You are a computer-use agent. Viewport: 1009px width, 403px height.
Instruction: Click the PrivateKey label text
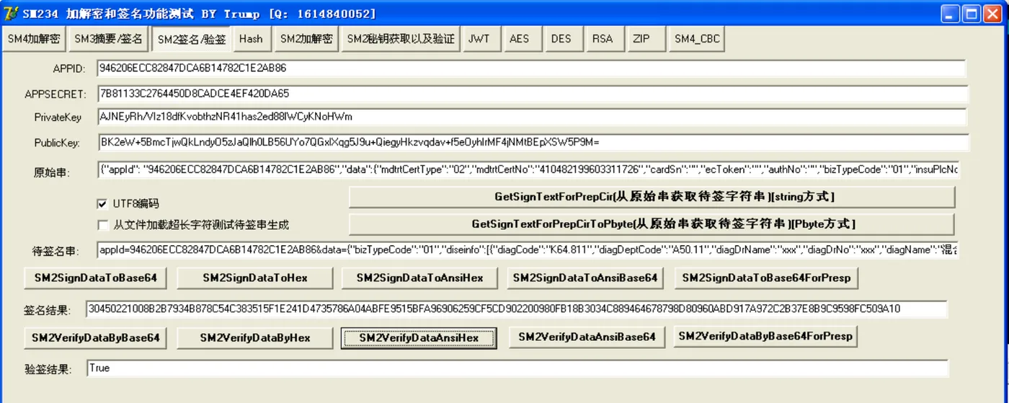tap(58, 118)
